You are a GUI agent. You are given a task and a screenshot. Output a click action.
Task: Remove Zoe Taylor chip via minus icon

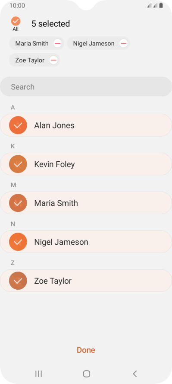(x=53, y=60)
